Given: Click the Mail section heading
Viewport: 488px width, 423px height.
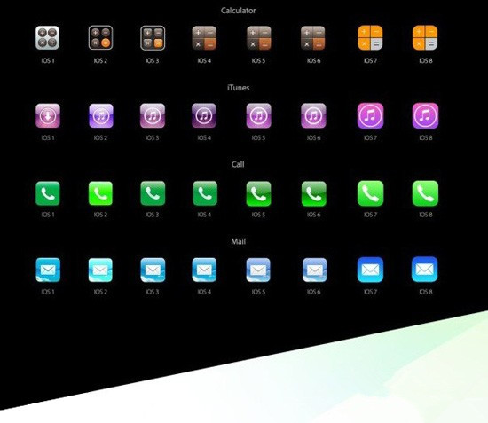Looking at the screenshot, I should pos(239,241).
